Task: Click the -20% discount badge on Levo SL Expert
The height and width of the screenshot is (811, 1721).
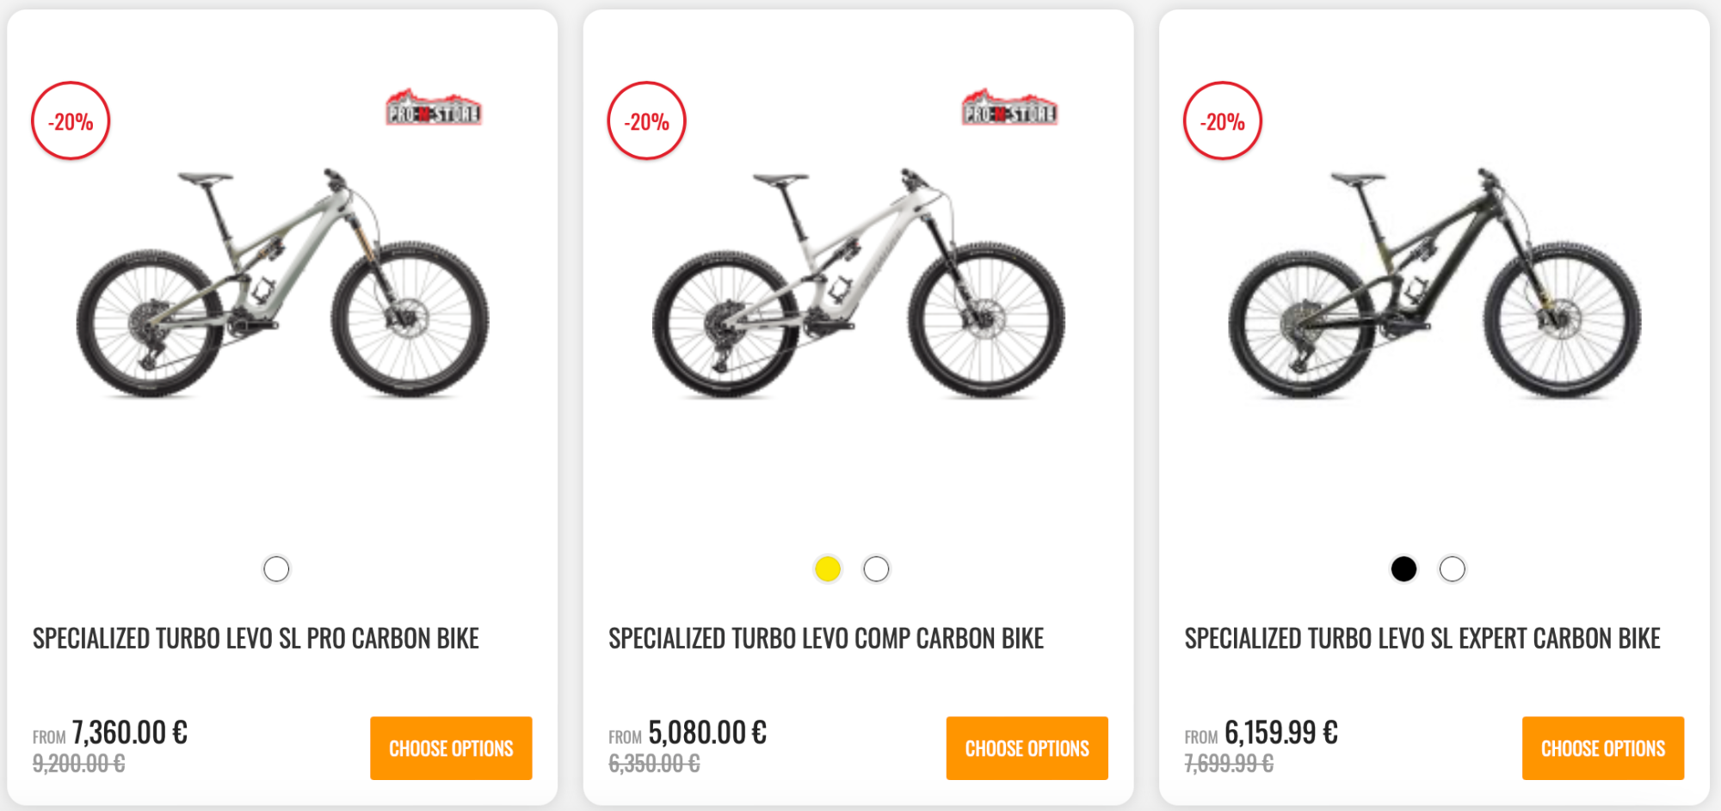Action: click(1223, 121)
